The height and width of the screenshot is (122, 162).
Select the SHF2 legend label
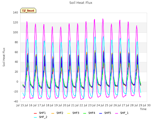click(x=60, y=113)
